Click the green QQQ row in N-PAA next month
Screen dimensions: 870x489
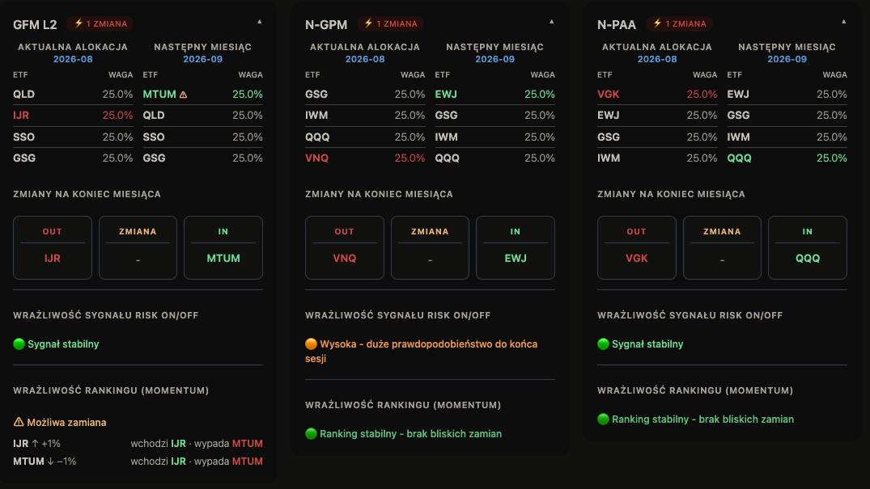pyautogui.click(x=787, y=158)
